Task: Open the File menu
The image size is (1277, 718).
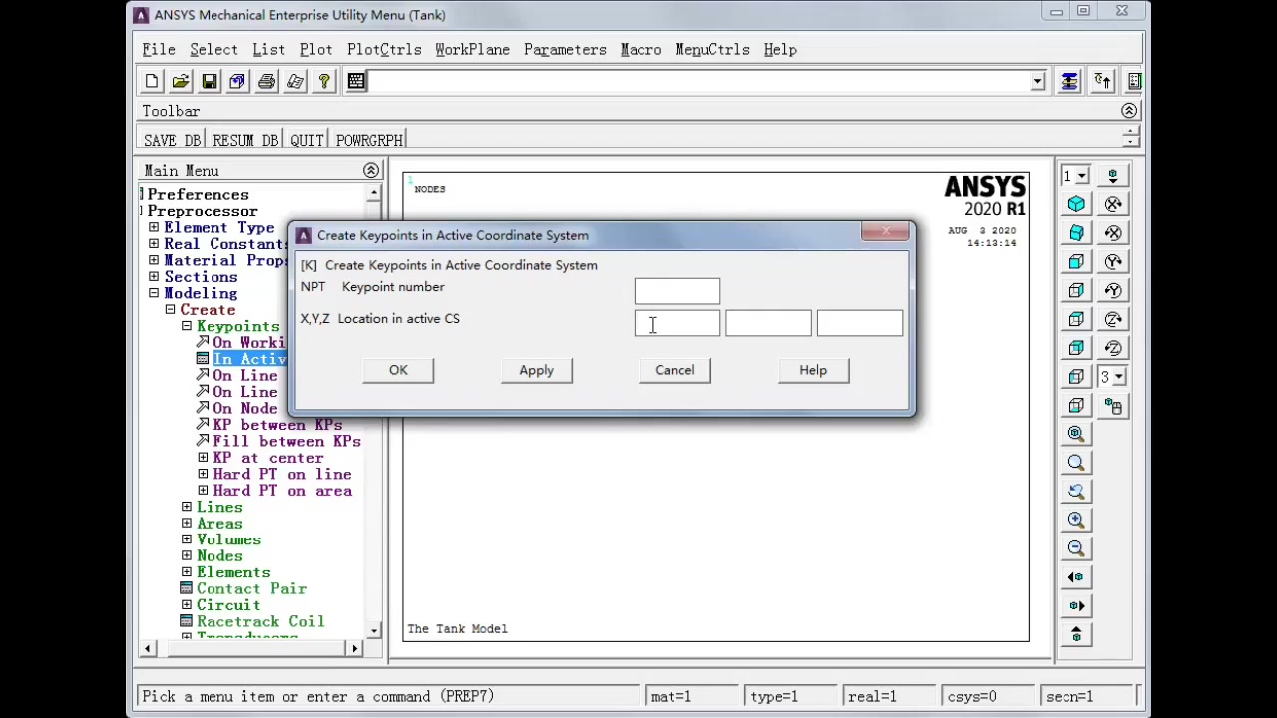Action: tap(159, 50)
